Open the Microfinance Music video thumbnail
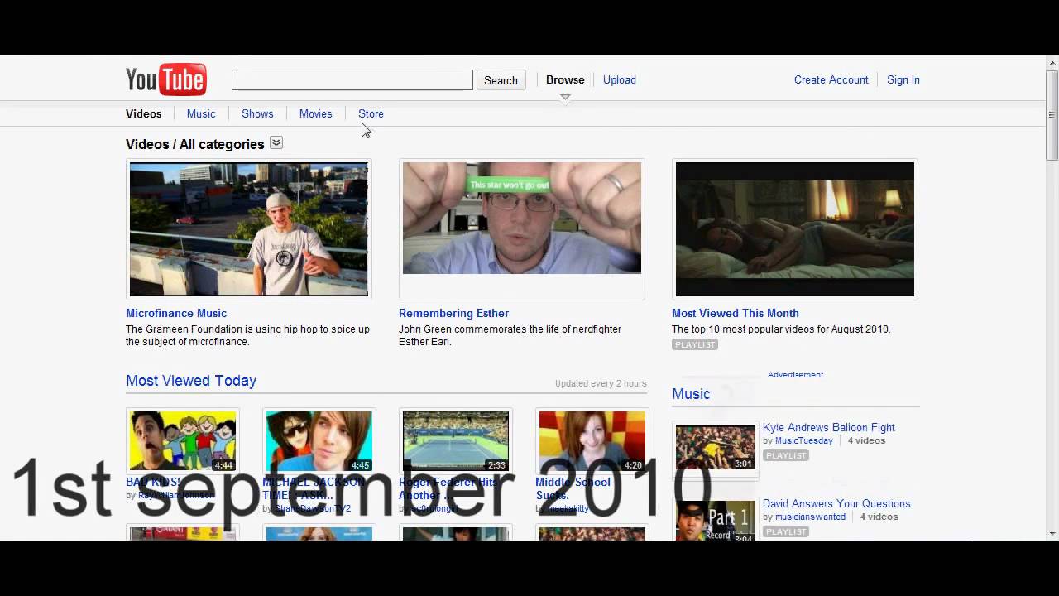Image resolution: width=1059 pixels, height=596 pixels. pyautogui.click(x=249, y=229)
